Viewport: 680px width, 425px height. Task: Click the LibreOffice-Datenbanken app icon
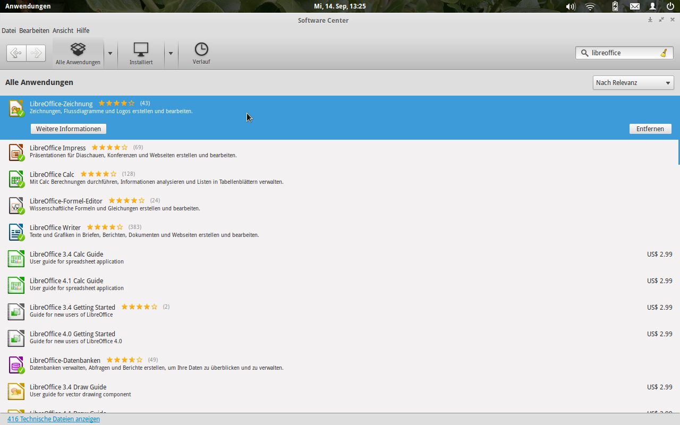16,365
